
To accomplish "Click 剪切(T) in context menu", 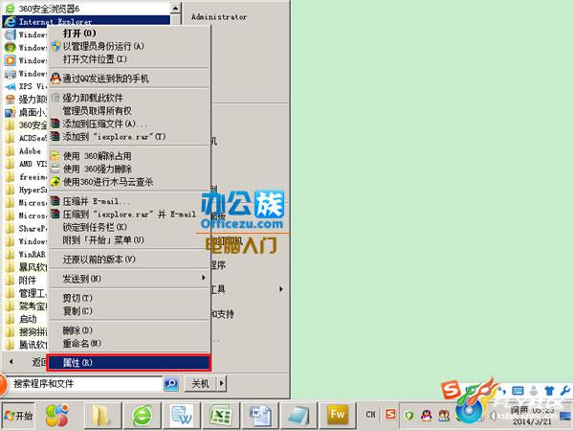I will [128, 298].
